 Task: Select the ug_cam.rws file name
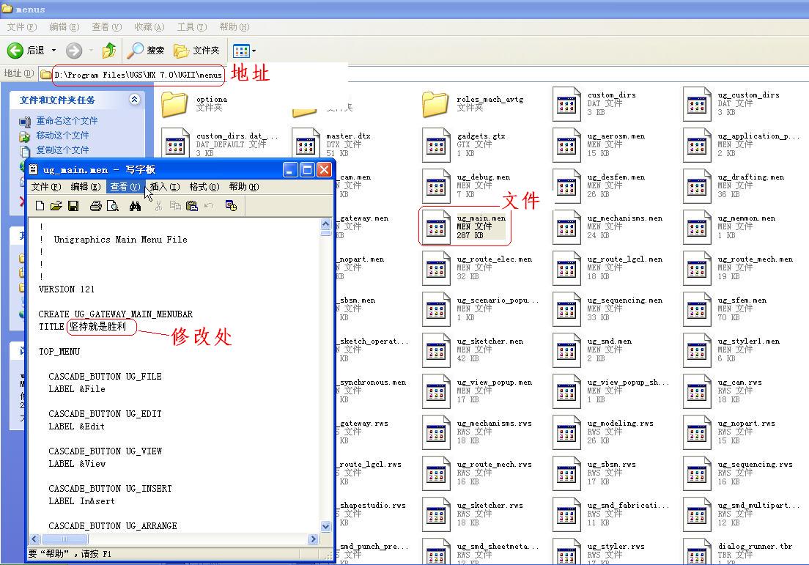point(740,383)
